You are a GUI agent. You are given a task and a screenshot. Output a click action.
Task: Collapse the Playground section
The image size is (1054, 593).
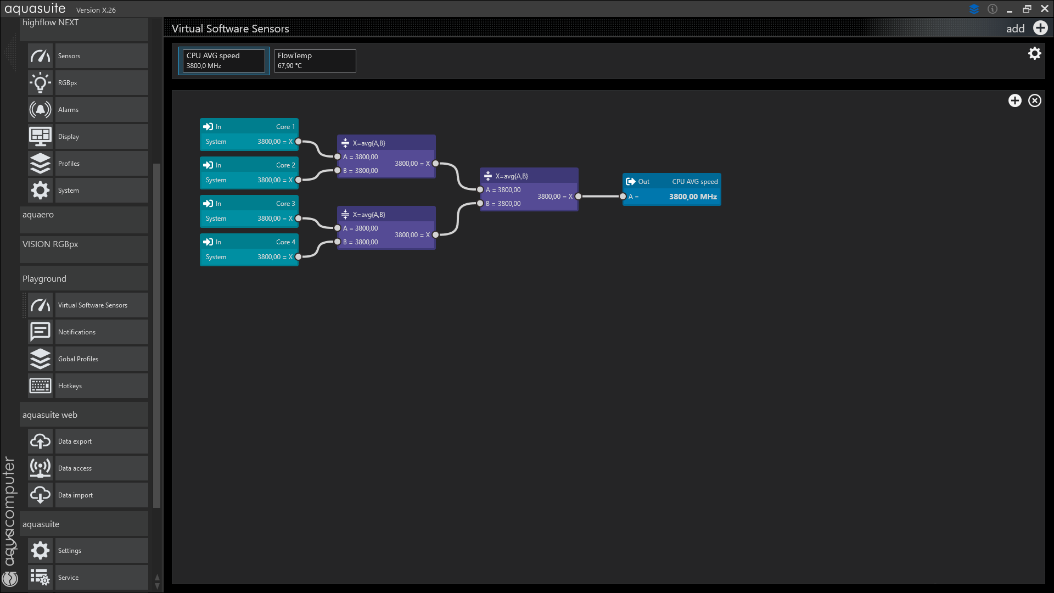tap(84, 279)
